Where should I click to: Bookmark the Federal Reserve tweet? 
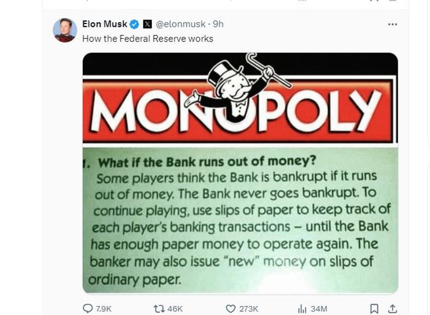click(375, 308)
